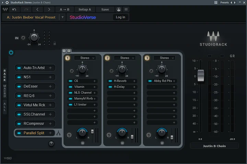This screenshot has width=247, height=164.
Task: Toggle input phase invert icon
Action: (x=23, y=38)
